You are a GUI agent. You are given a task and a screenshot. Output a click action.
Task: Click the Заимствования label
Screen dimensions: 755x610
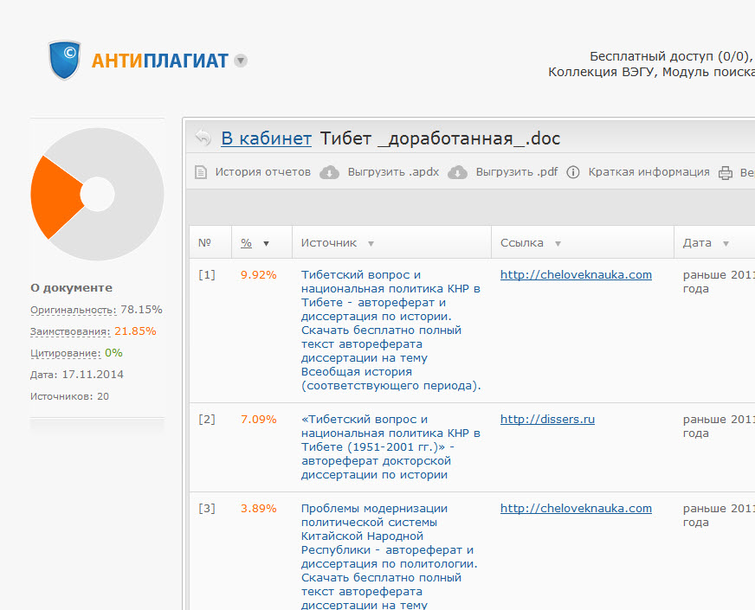click(70, 331)
